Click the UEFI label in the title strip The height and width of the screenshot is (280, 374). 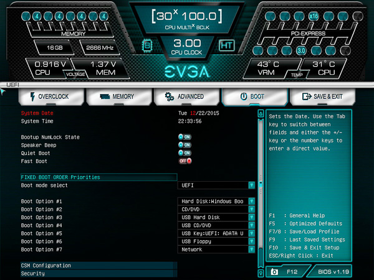pos(12,85)
